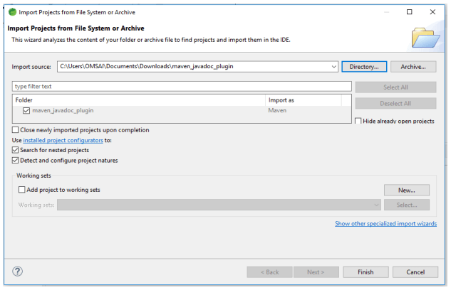Check Hide already open projects
The width and height of the screenshot is (451, 290).
pyautogui.click(x=358, y=122)
